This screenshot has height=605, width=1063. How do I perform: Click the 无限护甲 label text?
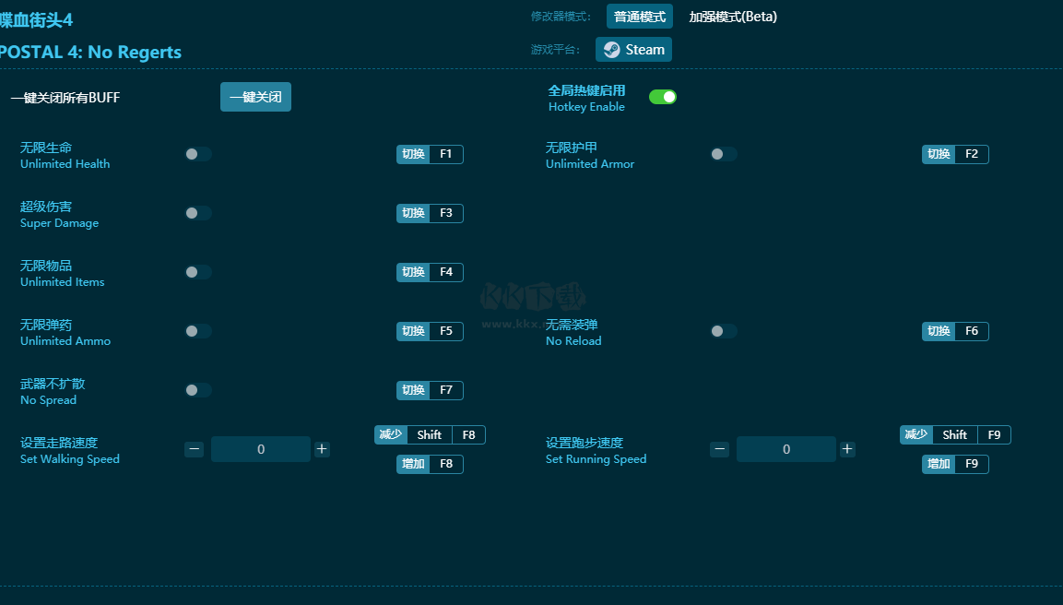click(x=572, y=148)
